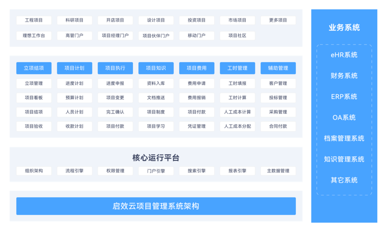Image resolution: width=387 pixels, height=232 pixels.
Task: Click the 档案管理系统 label
Action: (344, 138)
